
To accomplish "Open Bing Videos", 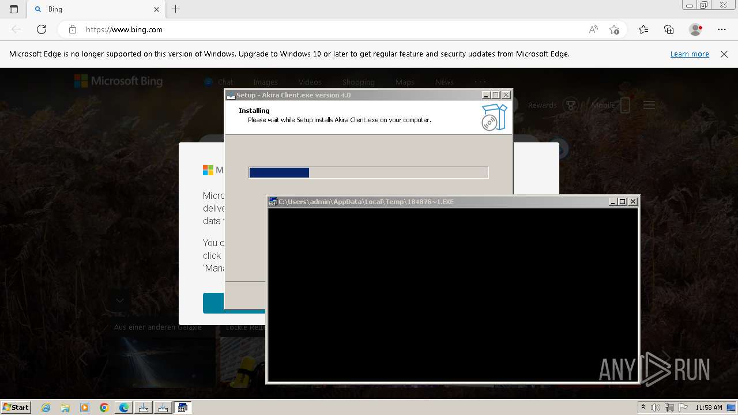I will tap(310, 82).
